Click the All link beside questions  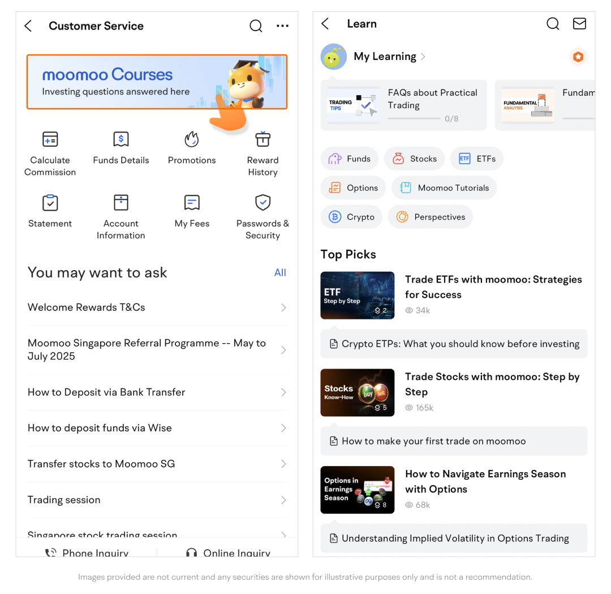tap(280, 273)
